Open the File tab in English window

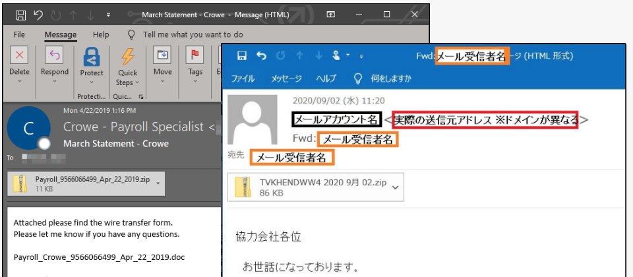click(x=19, y=35)
